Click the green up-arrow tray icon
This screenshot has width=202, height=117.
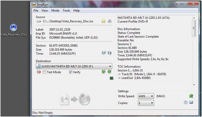point(104,72)
